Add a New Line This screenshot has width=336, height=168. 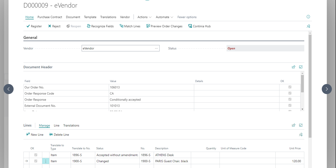pyautogui.click(x=35, y=135)
